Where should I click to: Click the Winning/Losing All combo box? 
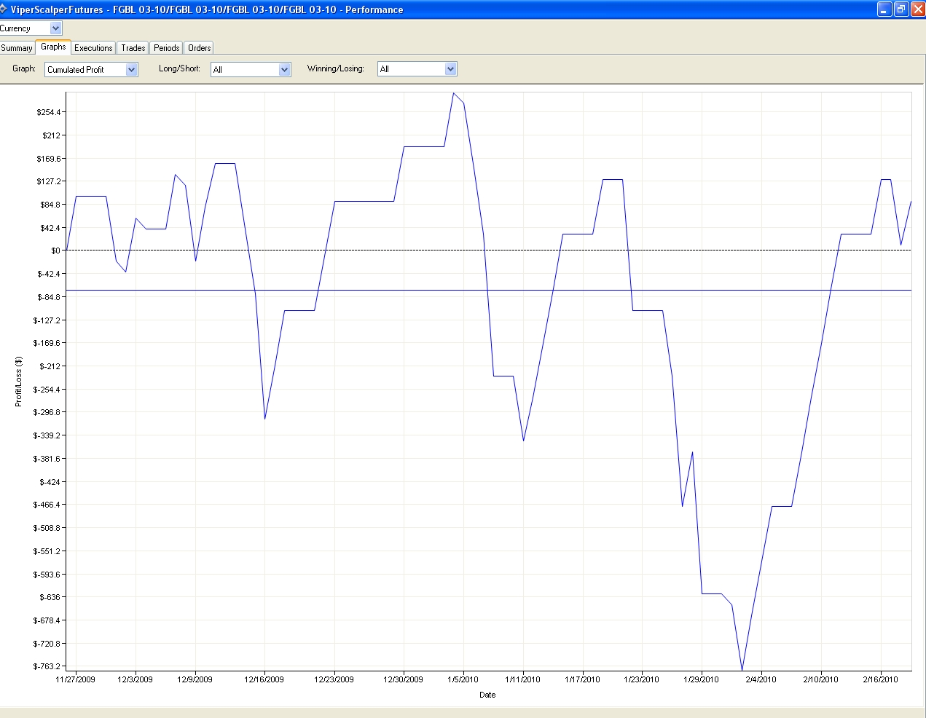coord(417,69)
